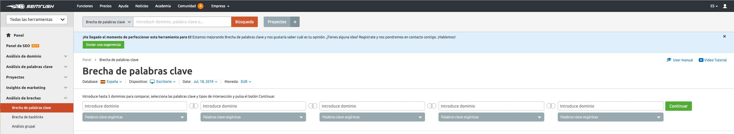Click intersection icon between first and second domain
Screen dimensions: 734x134
coord(194,106)
